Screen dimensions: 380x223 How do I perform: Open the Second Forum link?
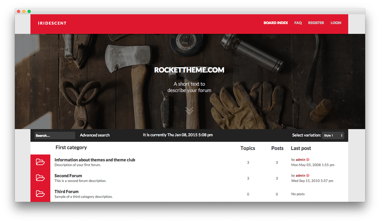(x=68, y=176)
